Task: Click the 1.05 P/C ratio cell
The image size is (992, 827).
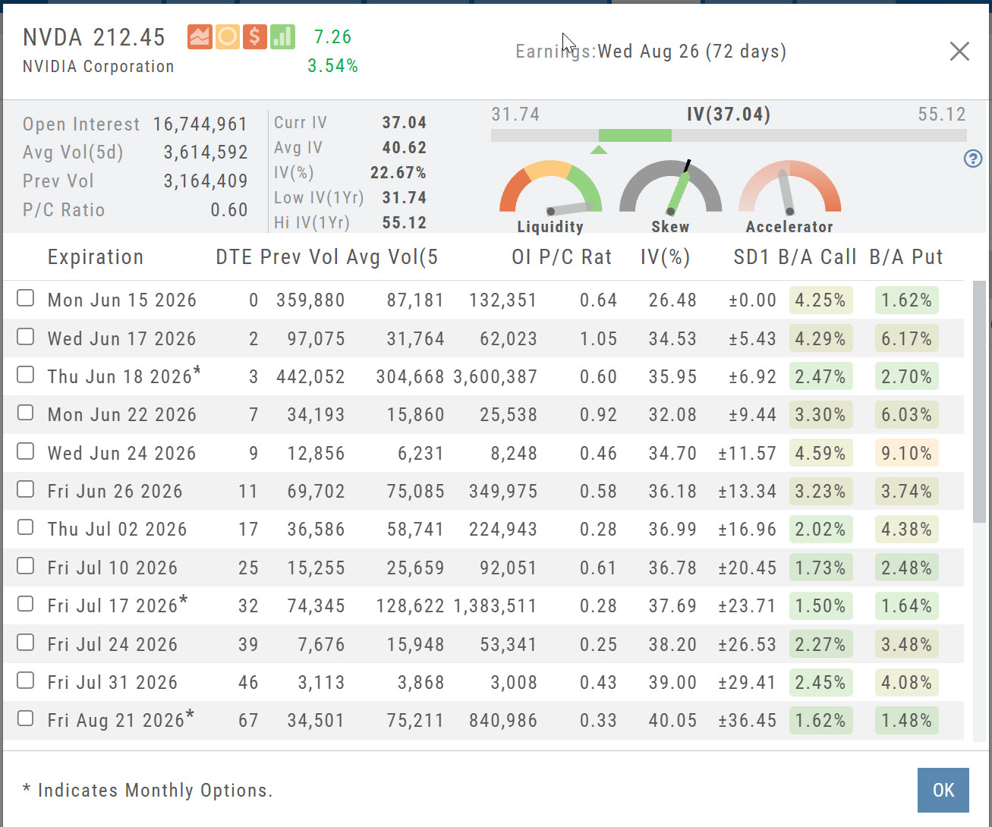Action: (598, 338)
